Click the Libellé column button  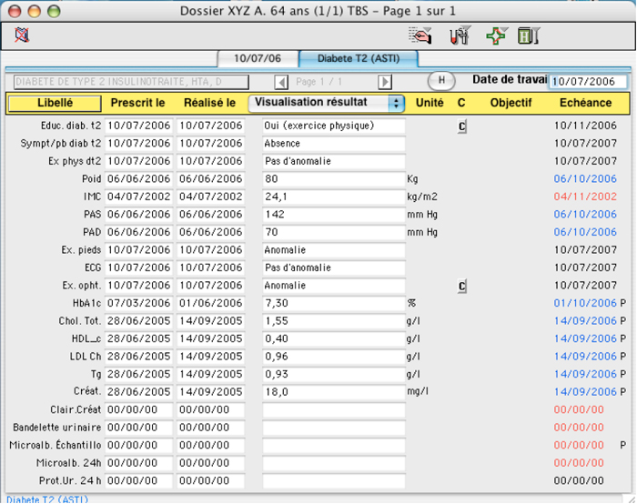(55, 103)
